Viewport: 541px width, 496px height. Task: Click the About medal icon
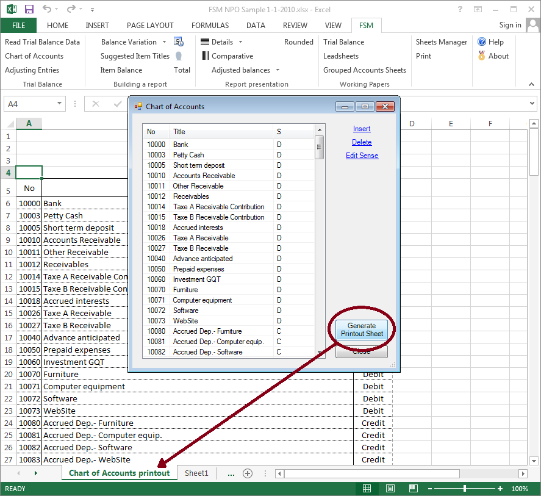click(x=482, y=56)
